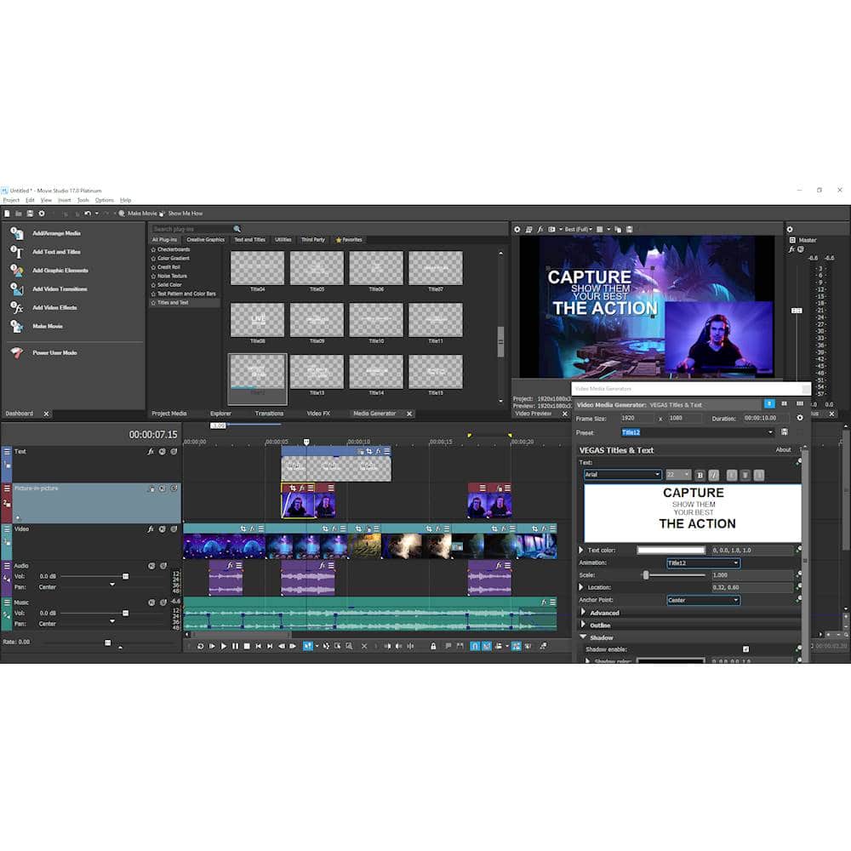Open Power User Mode from the dashboard
This screenshot has width=851, height=851.
click(54, 352)
